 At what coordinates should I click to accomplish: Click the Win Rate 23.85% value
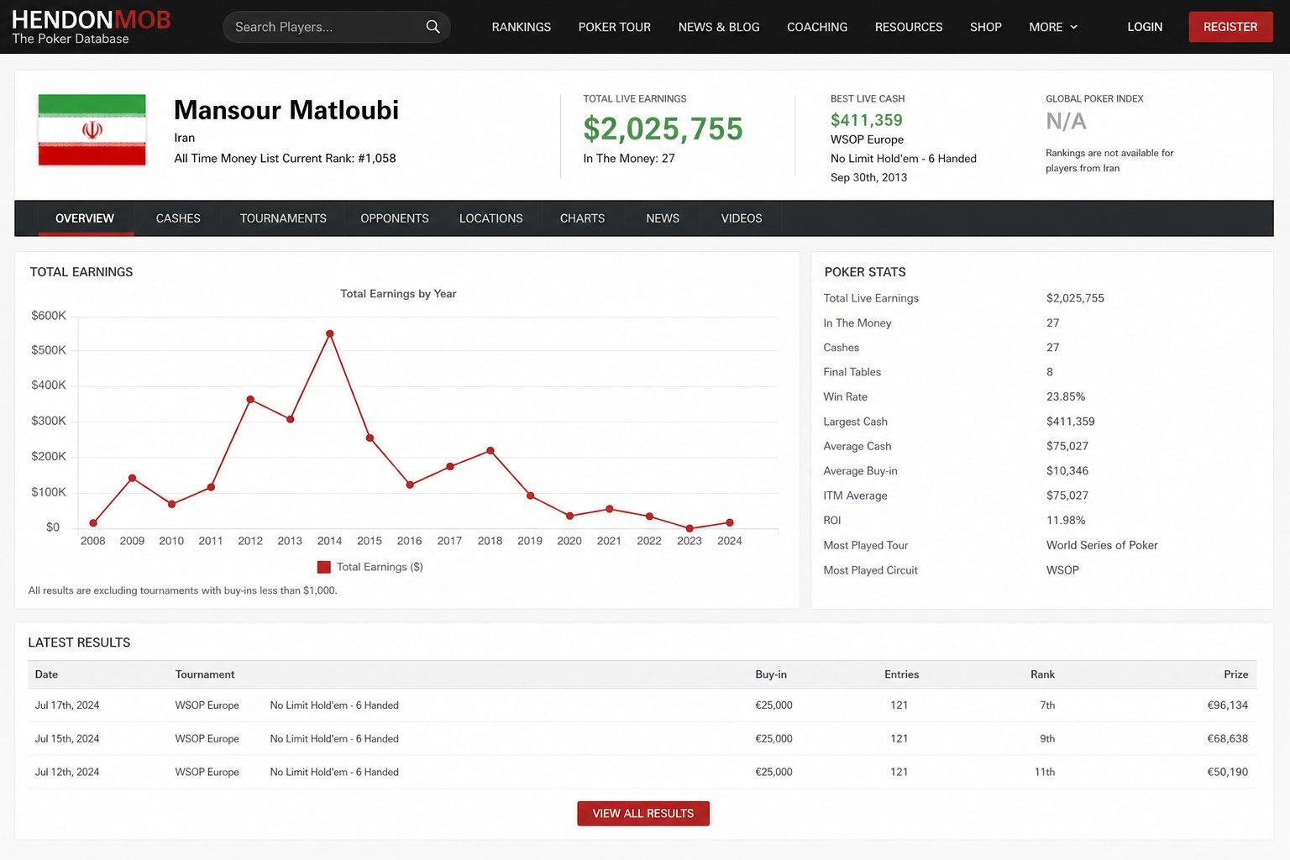tap(1066, 396)
